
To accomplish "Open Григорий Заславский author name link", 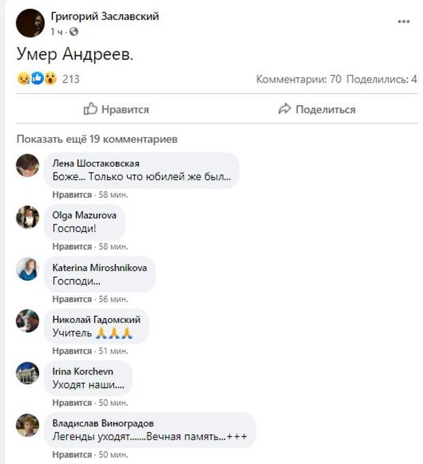I will (x=104, y=16).
